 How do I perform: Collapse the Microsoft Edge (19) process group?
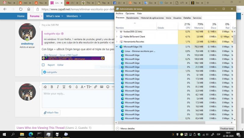click(x=117, y=47)
